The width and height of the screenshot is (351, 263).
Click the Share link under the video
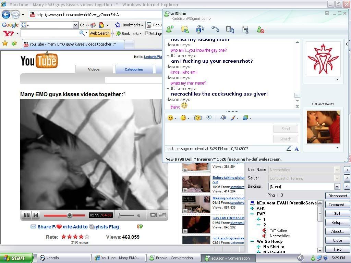[44, 227]
